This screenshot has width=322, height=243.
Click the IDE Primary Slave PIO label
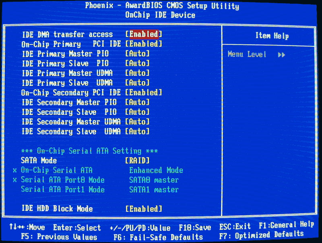(66, 63)
